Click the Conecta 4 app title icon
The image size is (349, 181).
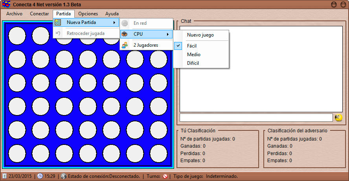tap(6, 4)
